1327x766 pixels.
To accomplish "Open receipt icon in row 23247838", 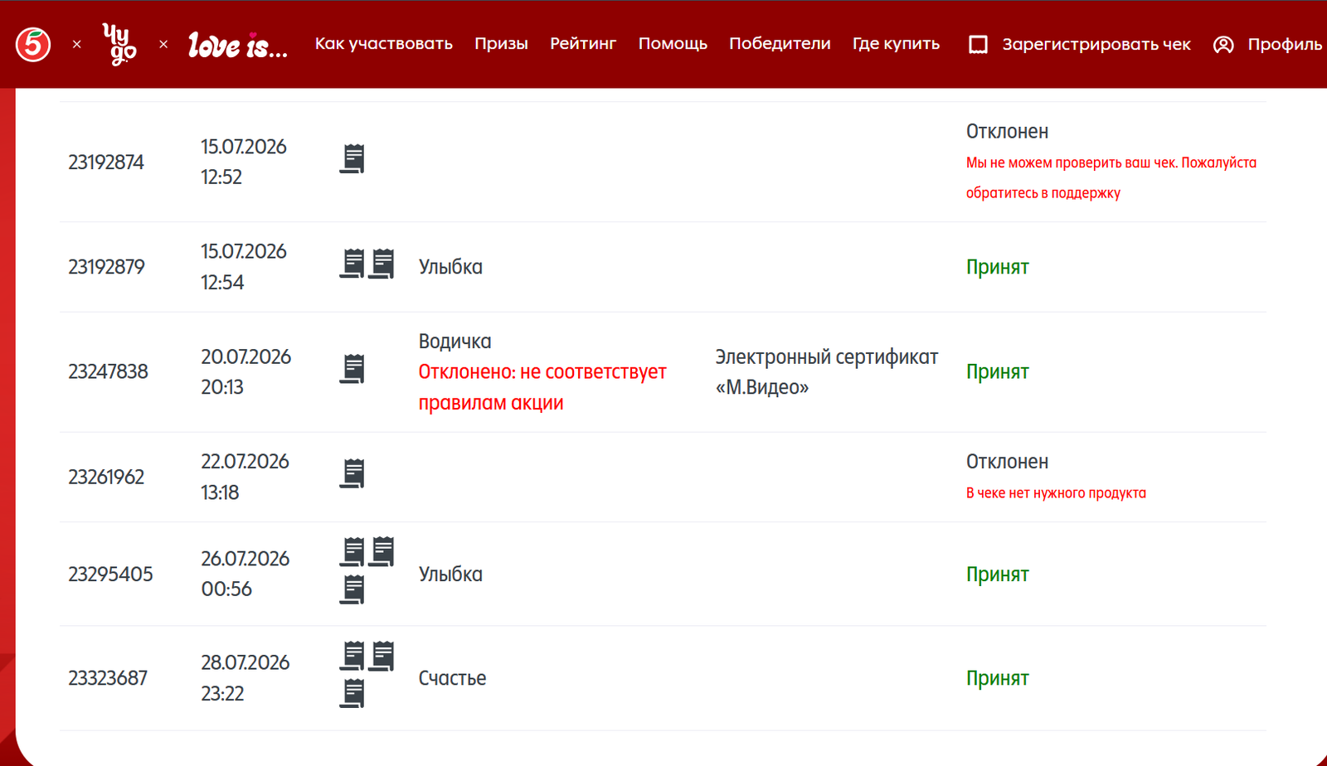I will pyautogui.click(x=352, y=368).
